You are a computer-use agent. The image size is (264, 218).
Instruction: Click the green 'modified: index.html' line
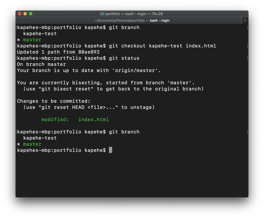click(75, 120)
